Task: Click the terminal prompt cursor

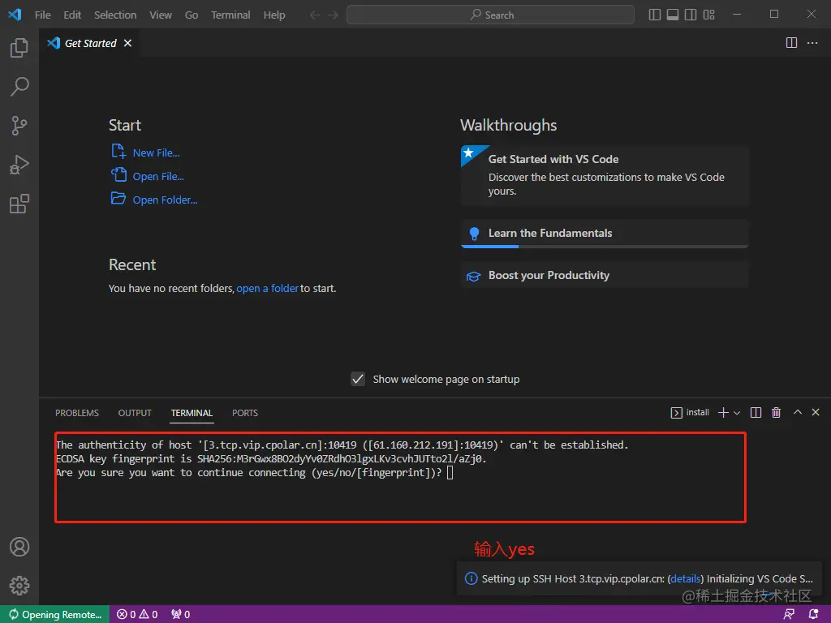Action: (x=450, y=473)
